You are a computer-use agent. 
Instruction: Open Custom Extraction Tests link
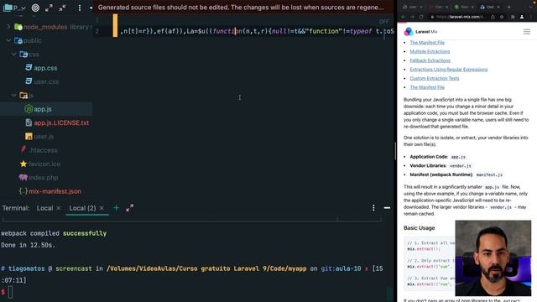(435, 78)
